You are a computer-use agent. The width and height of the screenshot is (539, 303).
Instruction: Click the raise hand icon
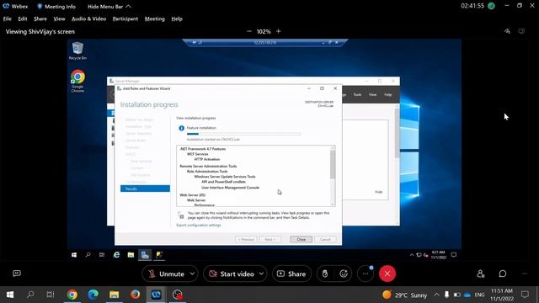(325, 274)
